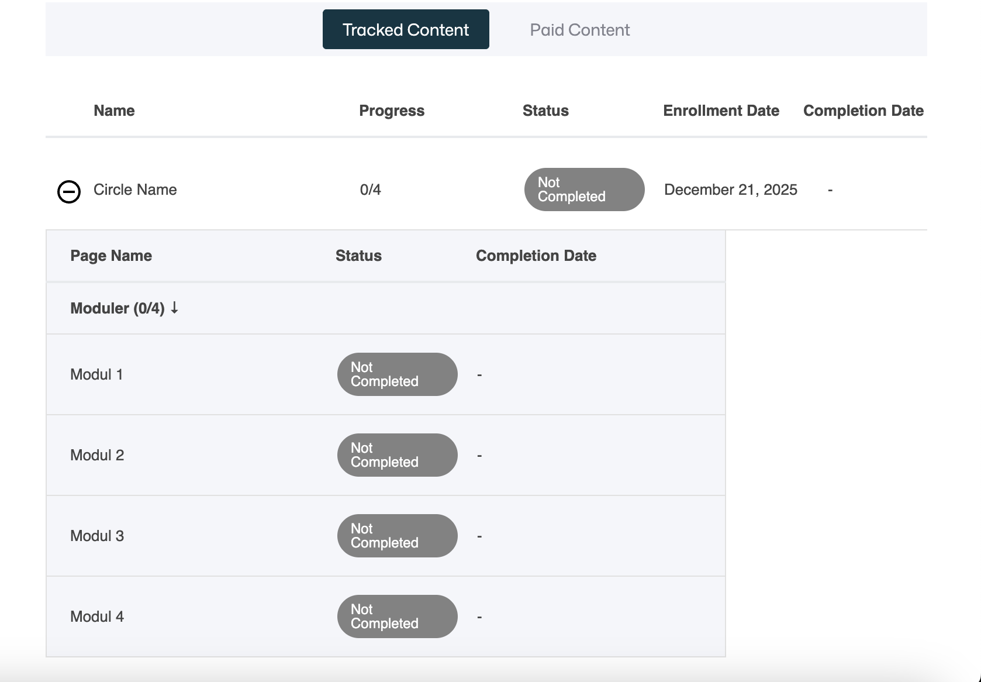Click the 0/4 progress value

coord(370,190)
